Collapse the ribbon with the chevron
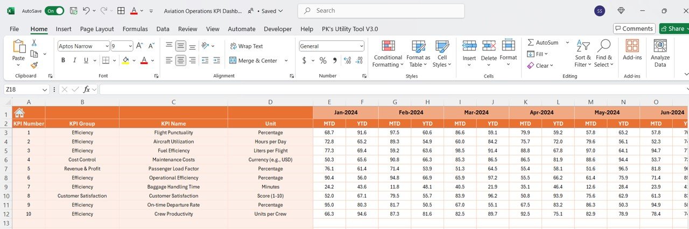 click(x=686, y=74)
